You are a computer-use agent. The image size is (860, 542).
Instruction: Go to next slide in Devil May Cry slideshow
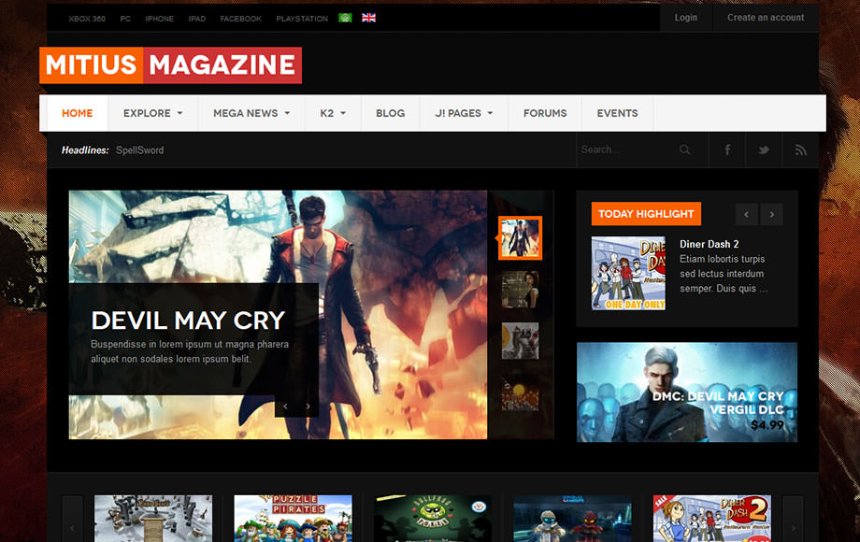click(308, 406)
